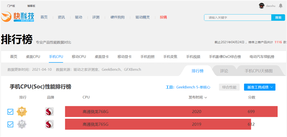Open the notification bell icon
The image size is (287, 137).
[x=281, y=6]
